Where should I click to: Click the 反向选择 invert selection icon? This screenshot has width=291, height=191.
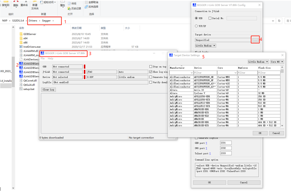[86, 7]
